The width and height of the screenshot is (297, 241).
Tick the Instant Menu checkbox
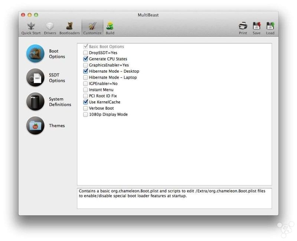pos(86,90)
